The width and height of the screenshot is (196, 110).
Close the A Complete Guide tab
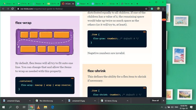(73, 4)
